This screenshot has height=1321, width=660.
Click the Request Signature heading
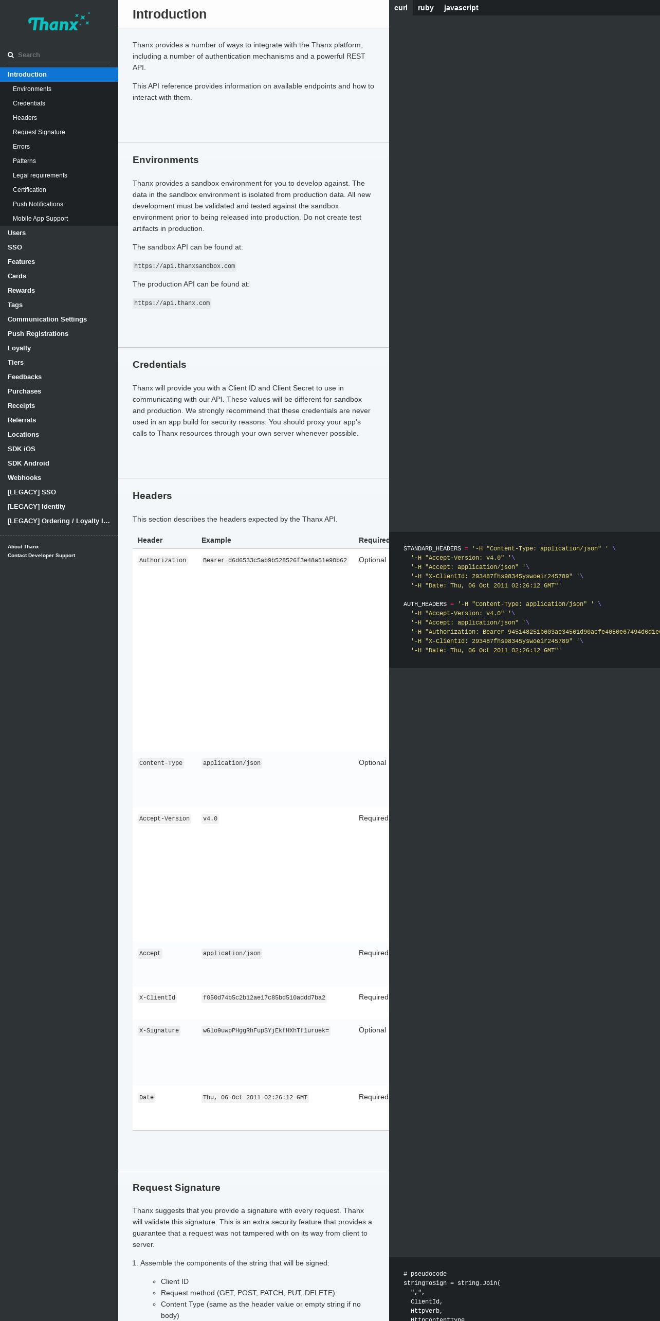(176, 1188)
